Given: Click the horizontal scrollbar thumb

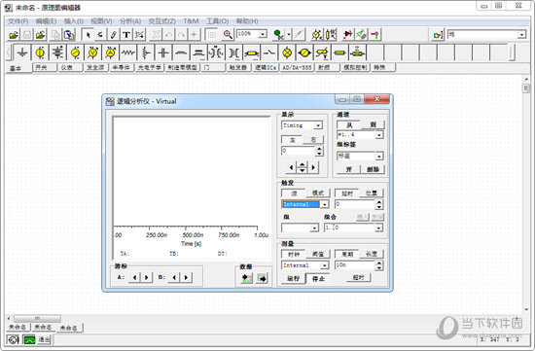Looking at the screenshot, I should click(37, 318).
